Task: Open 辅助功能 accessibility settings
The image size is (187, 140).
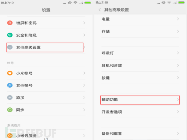Action: click(x=140, y=100)
